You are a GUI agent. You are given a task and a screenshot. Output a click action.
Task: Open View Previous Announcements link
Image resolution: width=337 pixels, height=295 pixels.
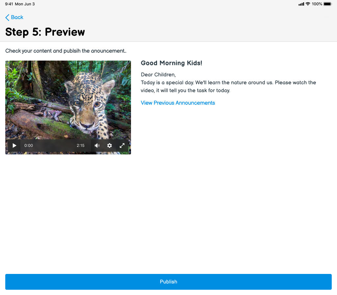[x=178, y=103]
